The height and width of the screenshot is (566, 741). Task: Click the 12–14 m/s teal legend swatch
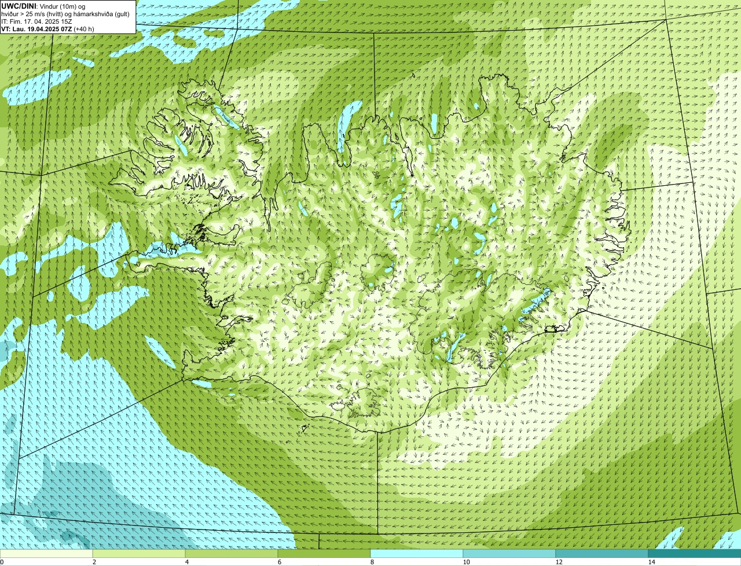(x=602, y=554)
